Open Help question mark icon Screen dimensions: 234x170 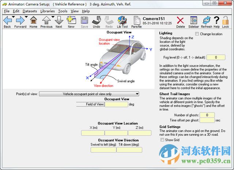pos(216,20)
